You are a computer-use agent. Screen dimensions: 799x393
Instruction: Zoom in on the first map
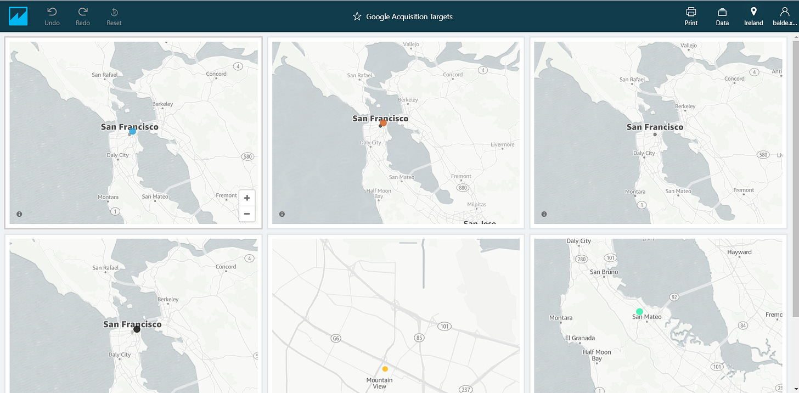pos(247,198)
